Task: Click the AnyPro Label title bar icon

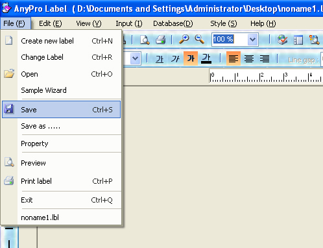Action: coord(6,8)
